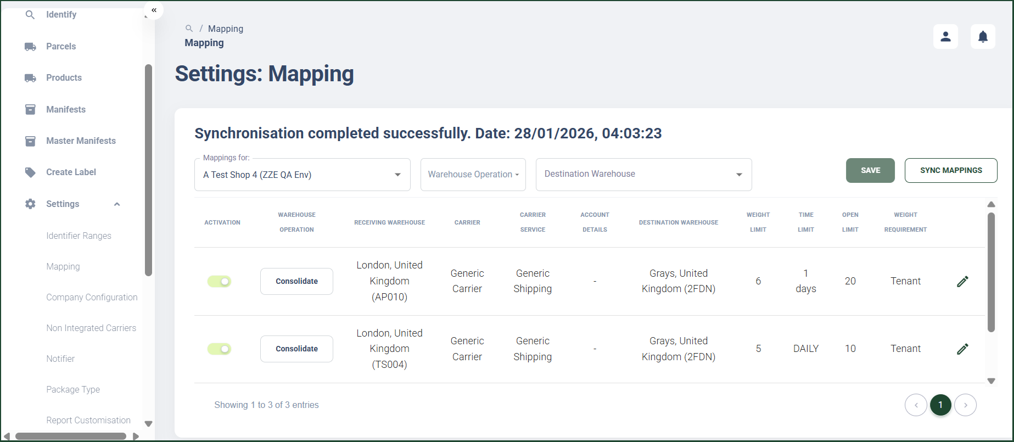Click the DESTINATION WAREHOUSE column header
The width and height of the screenshot is (1014, 442).
click(x=679, y=222)
